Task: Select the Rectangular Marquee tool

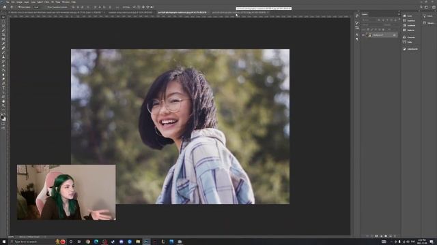Action: point(3,21)
